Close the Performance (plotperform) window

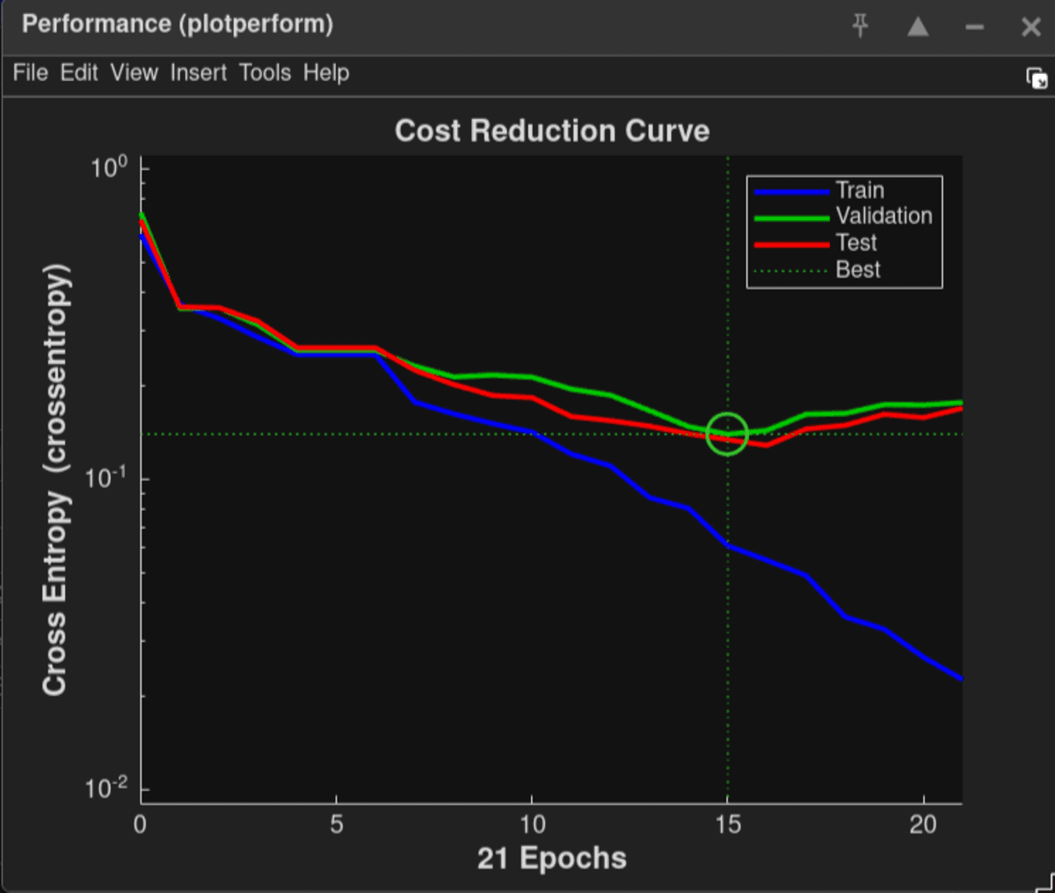click(x=1031, y=27)
